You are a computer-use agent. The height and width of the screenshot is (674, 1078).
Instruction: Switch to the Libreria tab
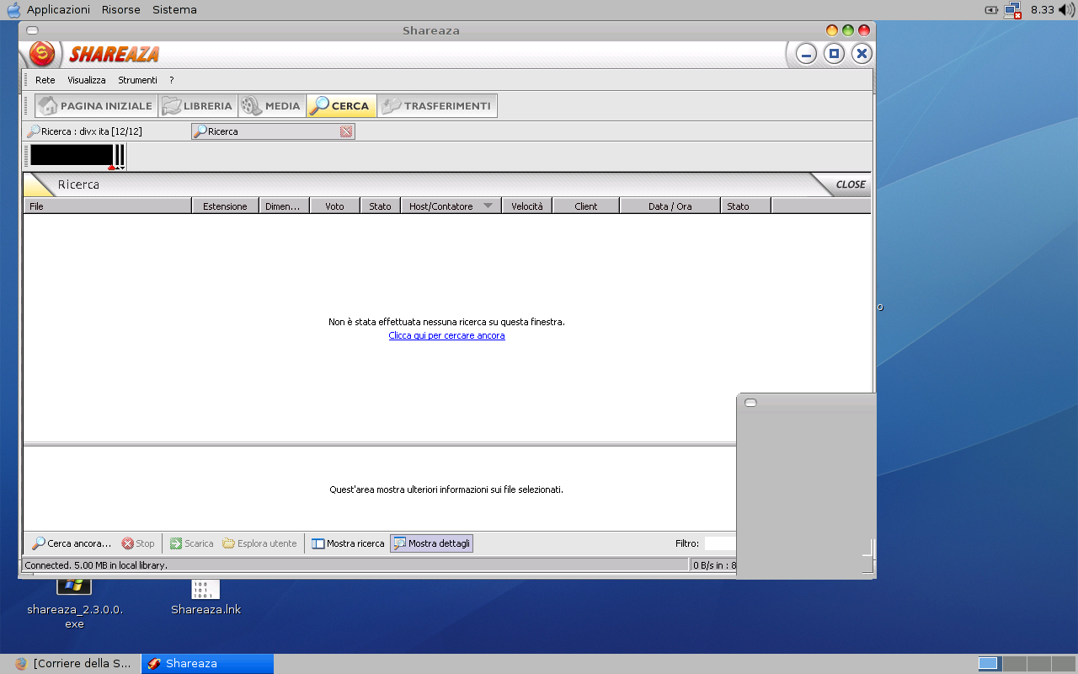click(199, 106)
